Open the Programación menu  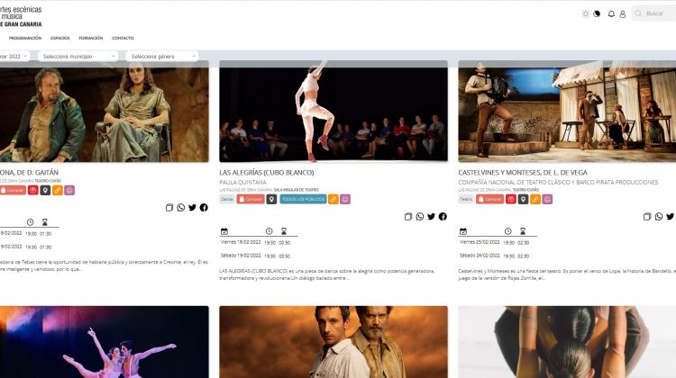point(25,38)
